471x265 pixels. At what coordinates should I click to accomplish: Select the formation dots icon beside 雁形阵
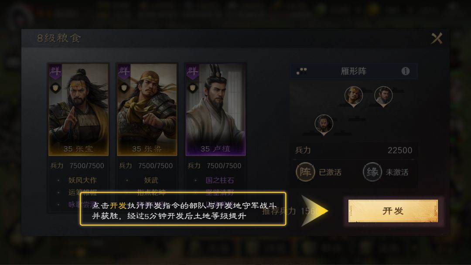click(x=302, y=71)
